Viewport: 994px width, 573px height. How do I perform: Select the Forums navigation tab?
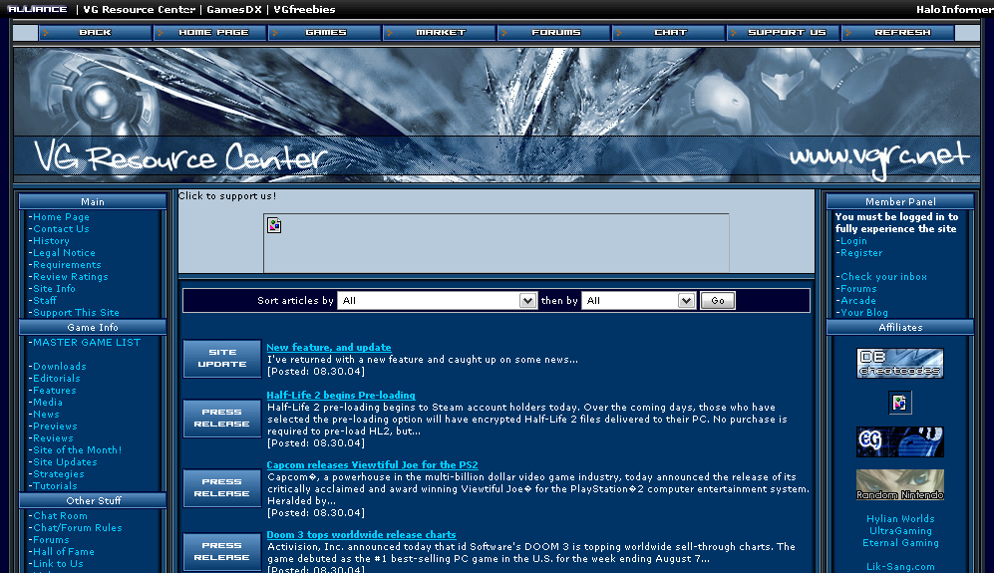point(555,33)
